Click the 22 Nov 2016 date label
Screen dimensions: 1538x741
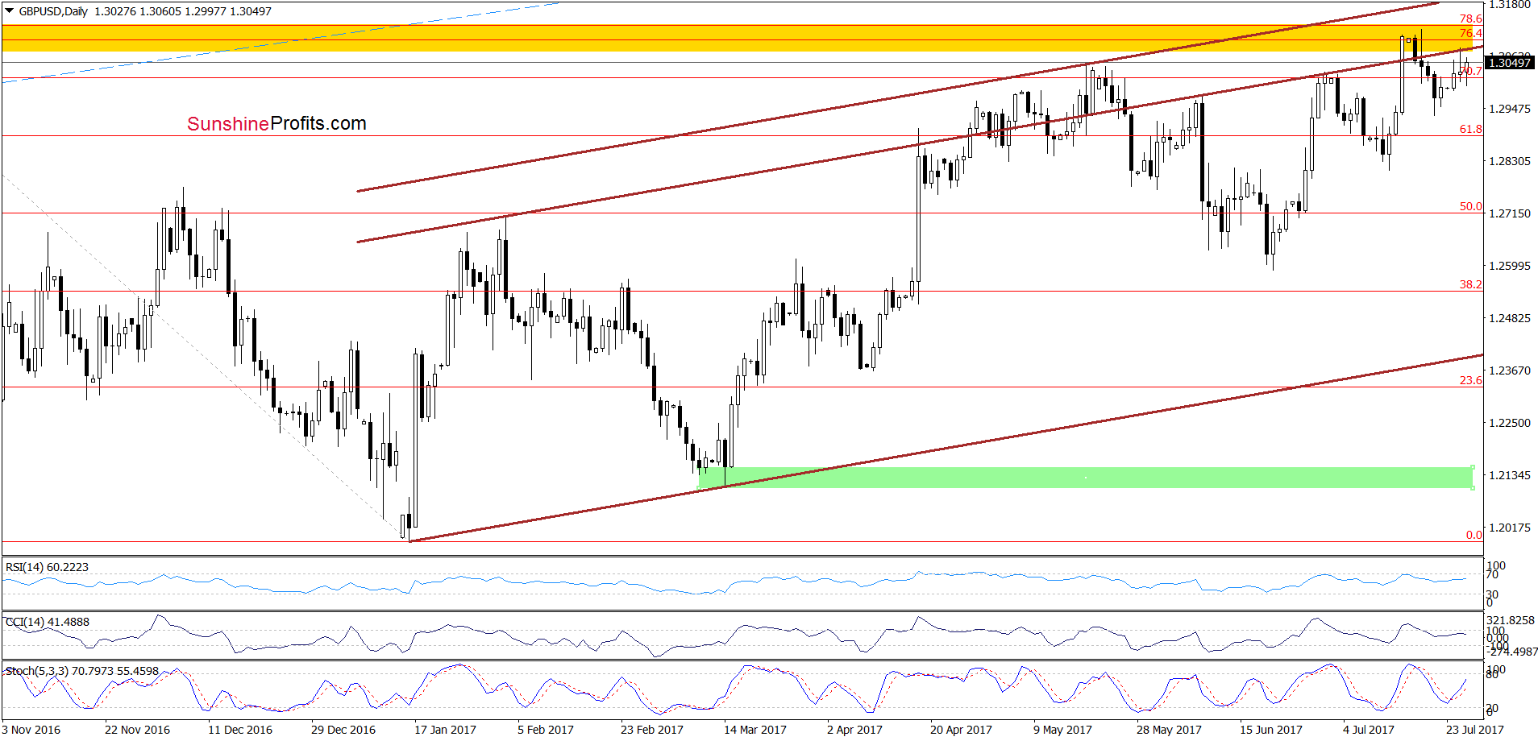tap(137, 730)
